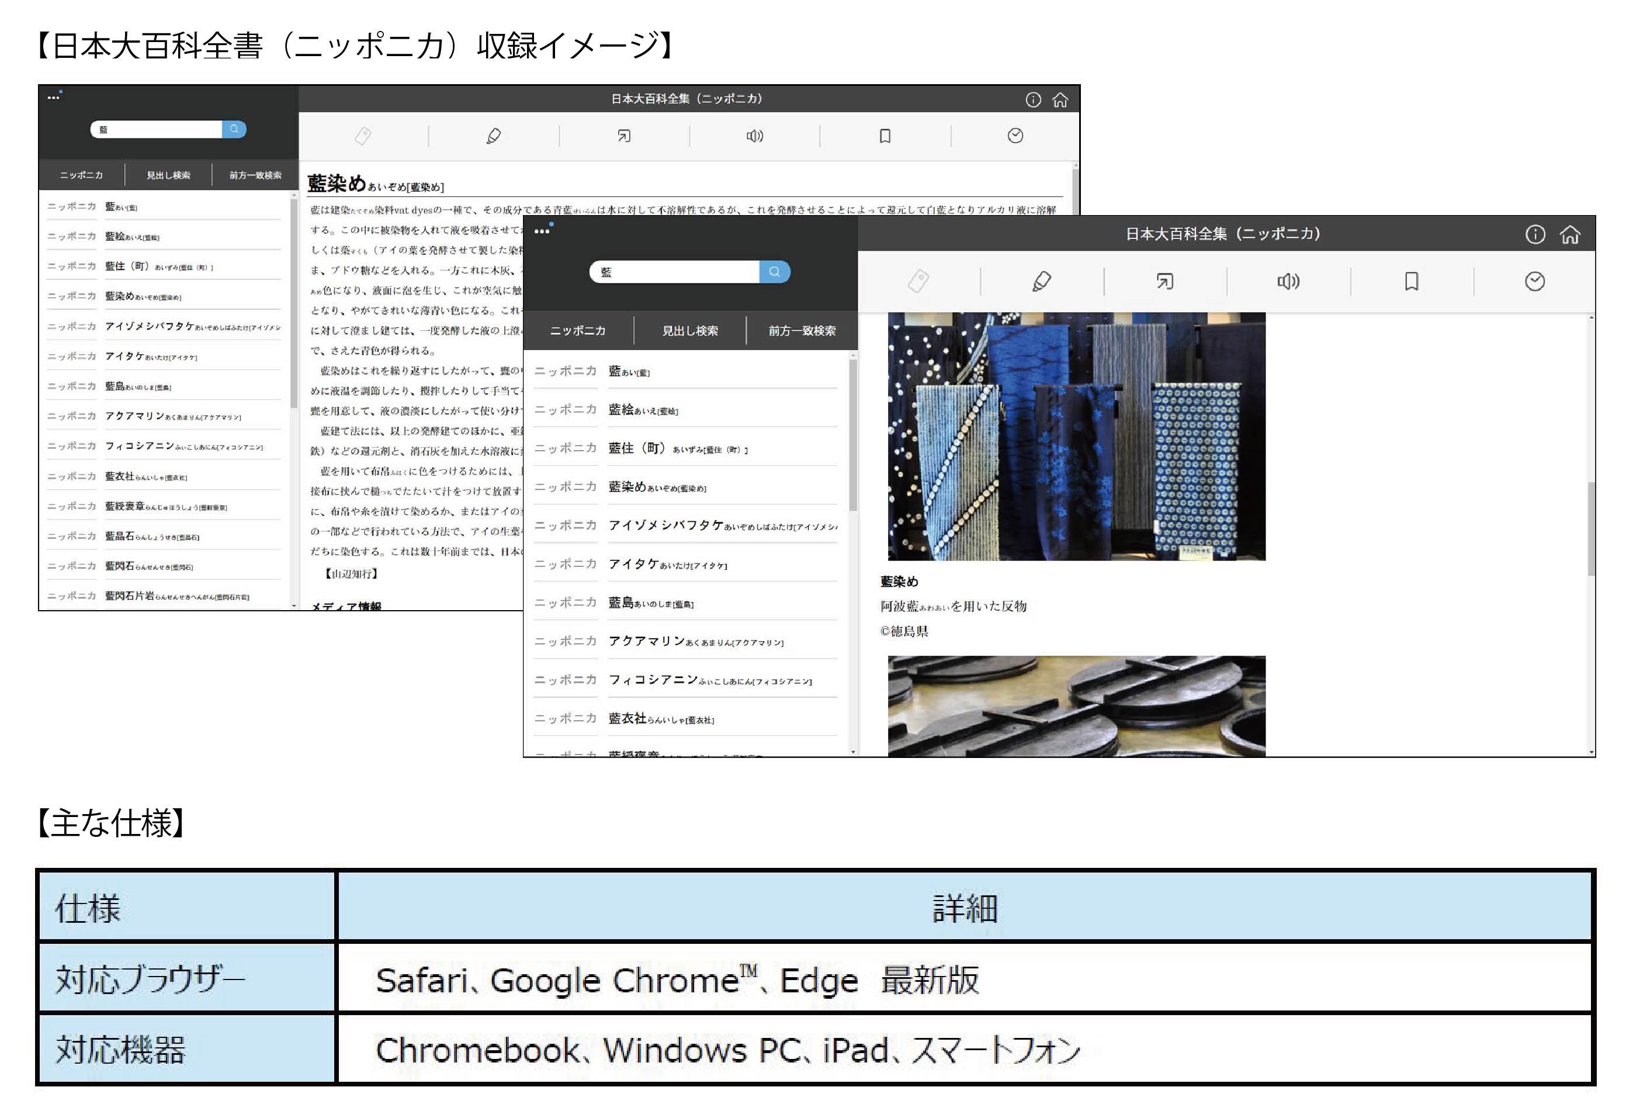Click the tag icon in front toolbar
The height and width of the screenshot is (1118, 1633).
pyautogui.click(x=918, y=282)
